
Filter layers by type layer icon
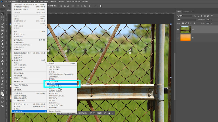click(x=201, y=16)
